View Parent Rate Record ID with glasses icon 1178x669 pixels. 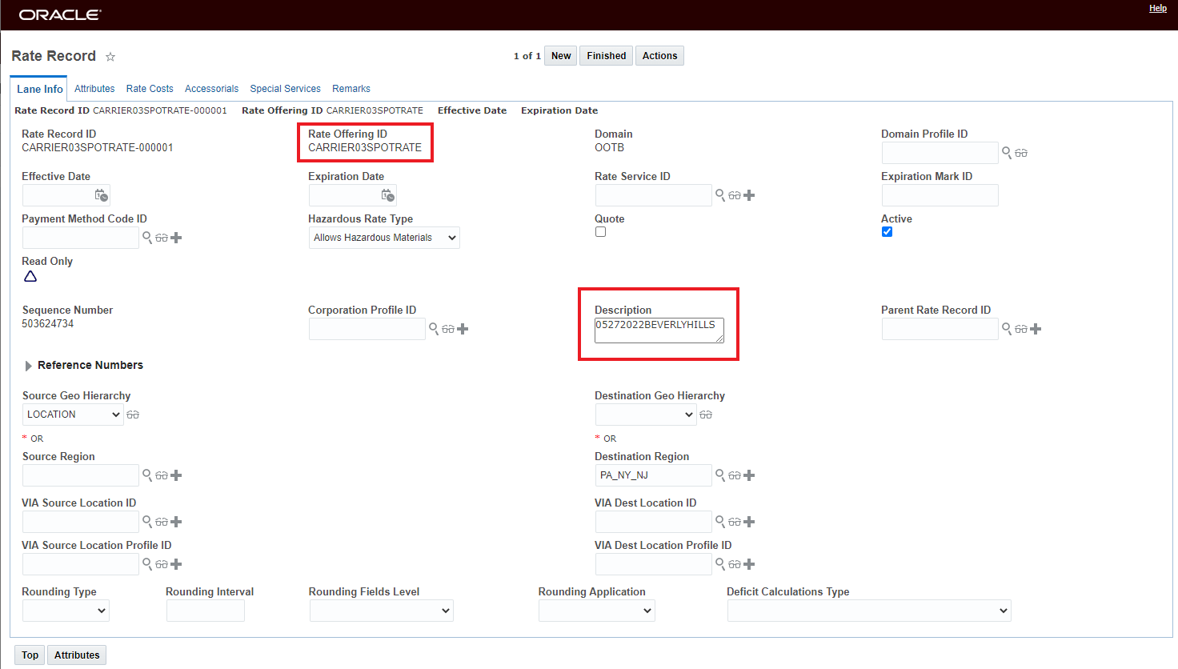click(1021, 329)
